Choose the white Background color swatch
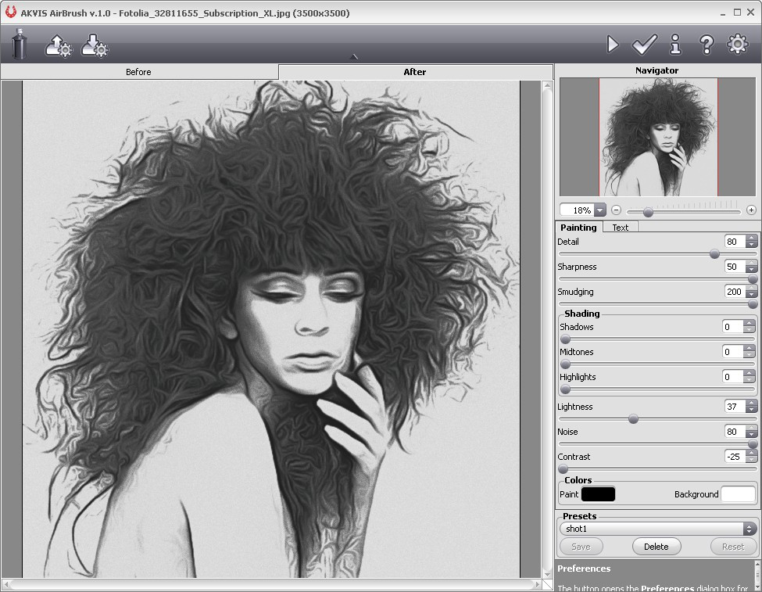 tap(738, 494)
